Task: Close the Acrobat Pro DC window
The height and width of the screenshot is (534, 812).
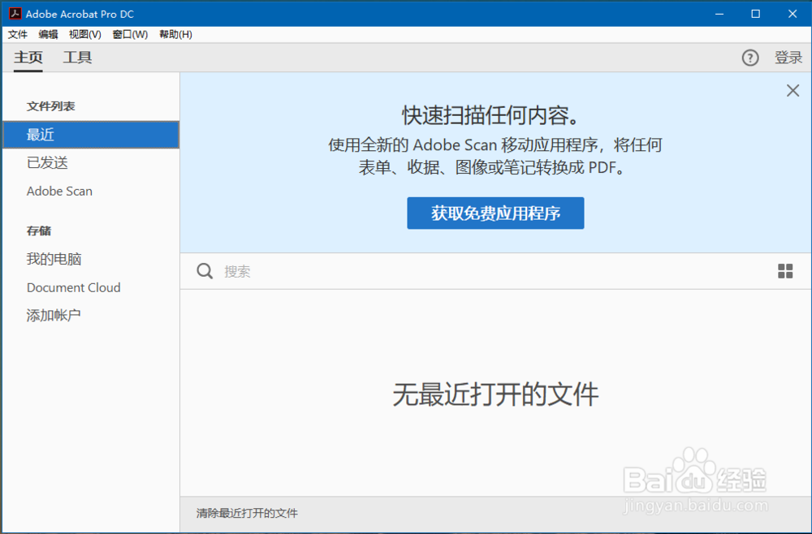Action: pos(793,14)
